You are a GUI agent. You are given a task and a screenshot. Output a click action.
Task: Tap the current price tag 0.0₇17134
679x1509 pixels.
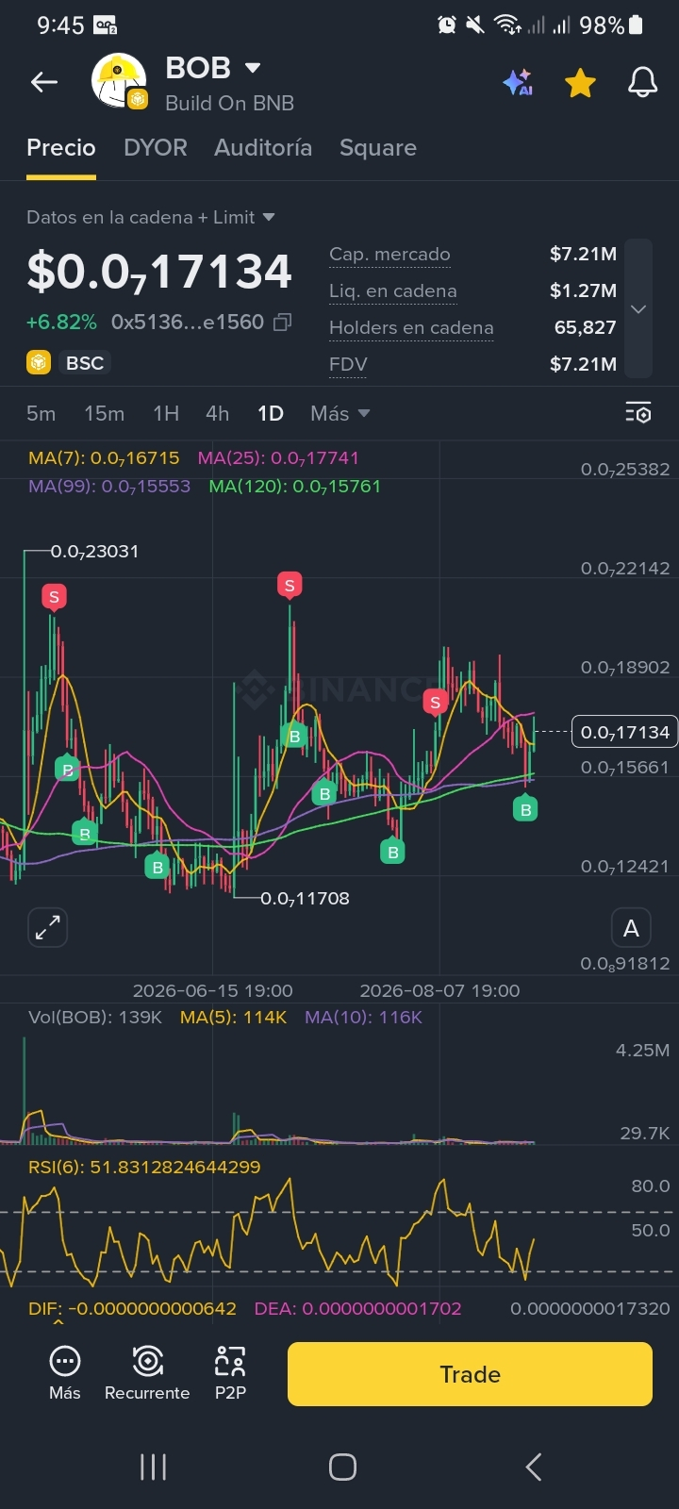click(x=624, y=732)
